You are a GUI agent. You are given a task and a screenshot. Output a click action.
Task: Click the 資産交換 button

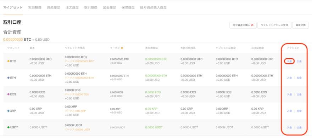[300, 25]
